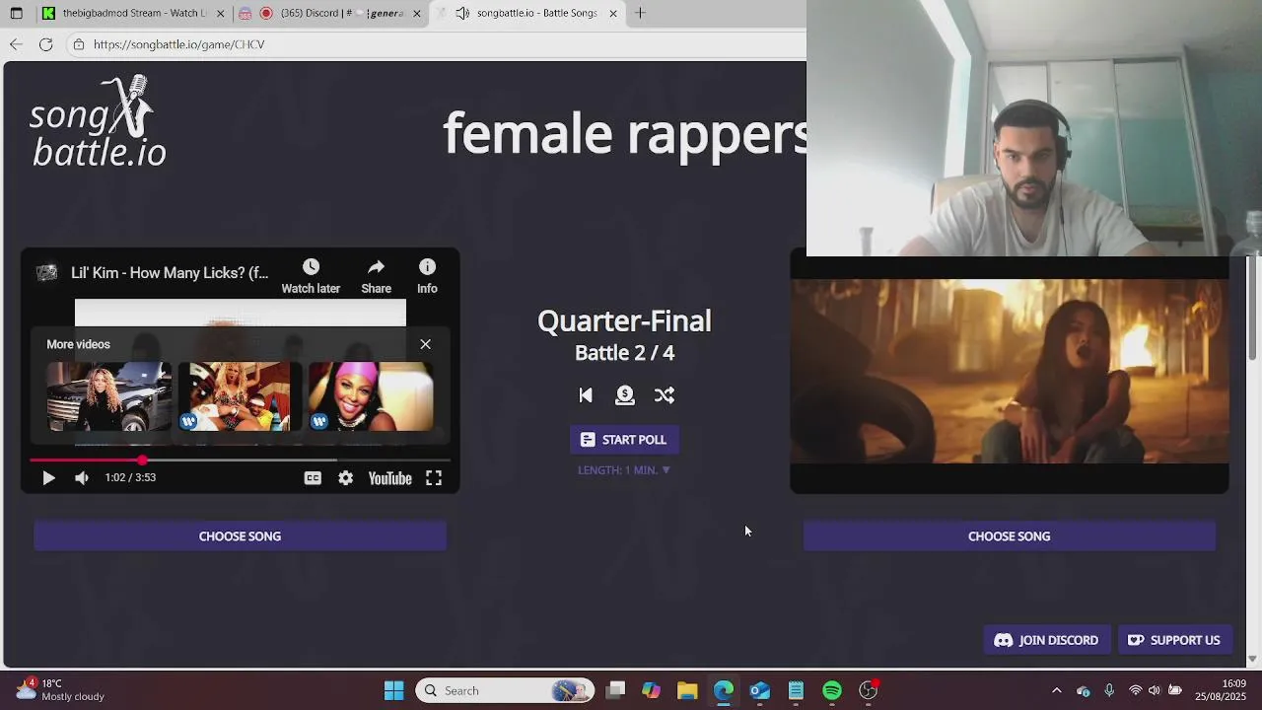Open Copilot from the taskbar
Viewport: 1262px width, 710px height.
[x=651, y=690]
